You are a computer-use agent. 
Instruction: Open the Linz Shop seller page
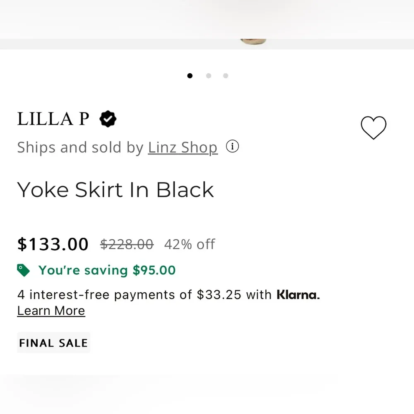point(183,147)
